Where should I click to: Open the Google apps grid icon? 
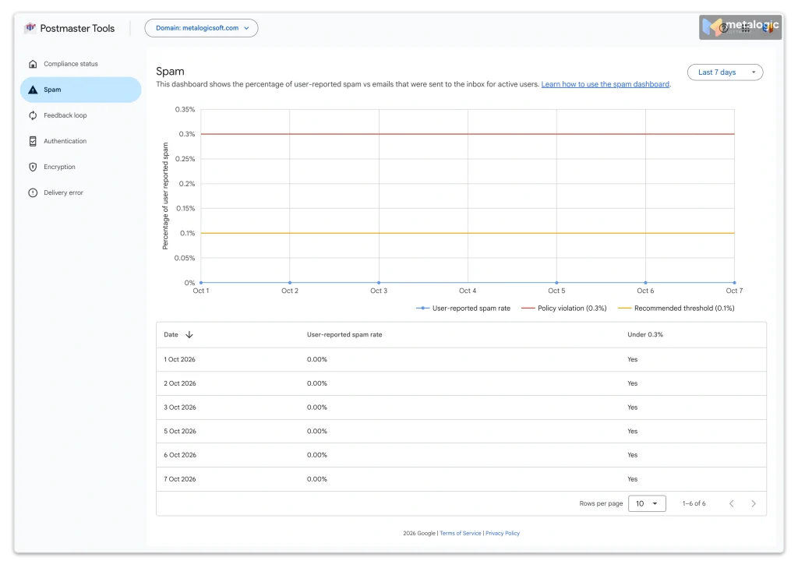(x=746, y=29)
